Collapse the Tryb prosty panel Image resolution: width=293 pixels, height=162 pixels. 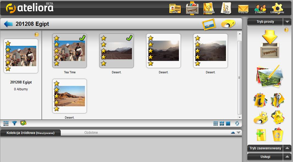pyautogui.click(x=287, y=22)
